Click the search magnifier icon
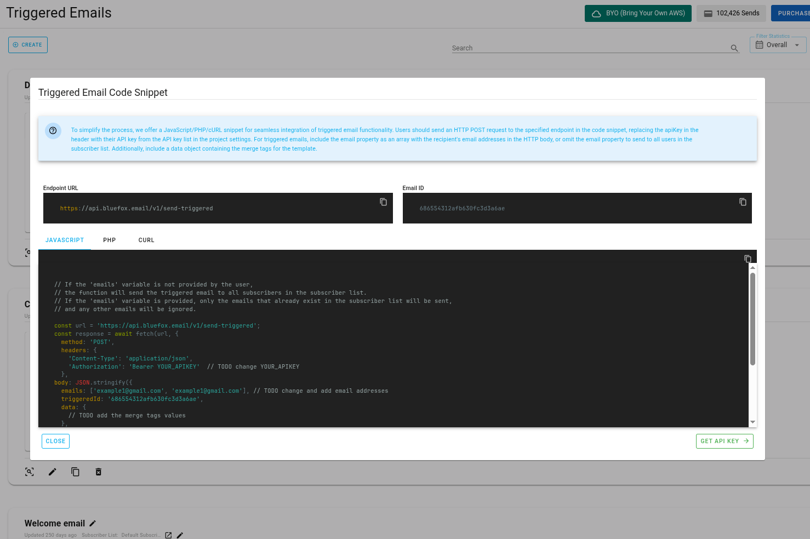The width and height of the screenshot is (810, 539). (x=734, y=48)
